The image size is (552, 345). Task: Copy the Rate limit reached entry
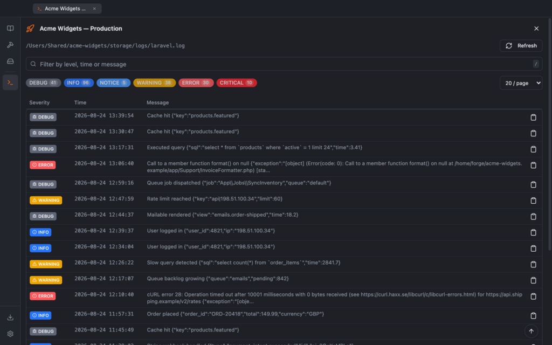[533, 201]
